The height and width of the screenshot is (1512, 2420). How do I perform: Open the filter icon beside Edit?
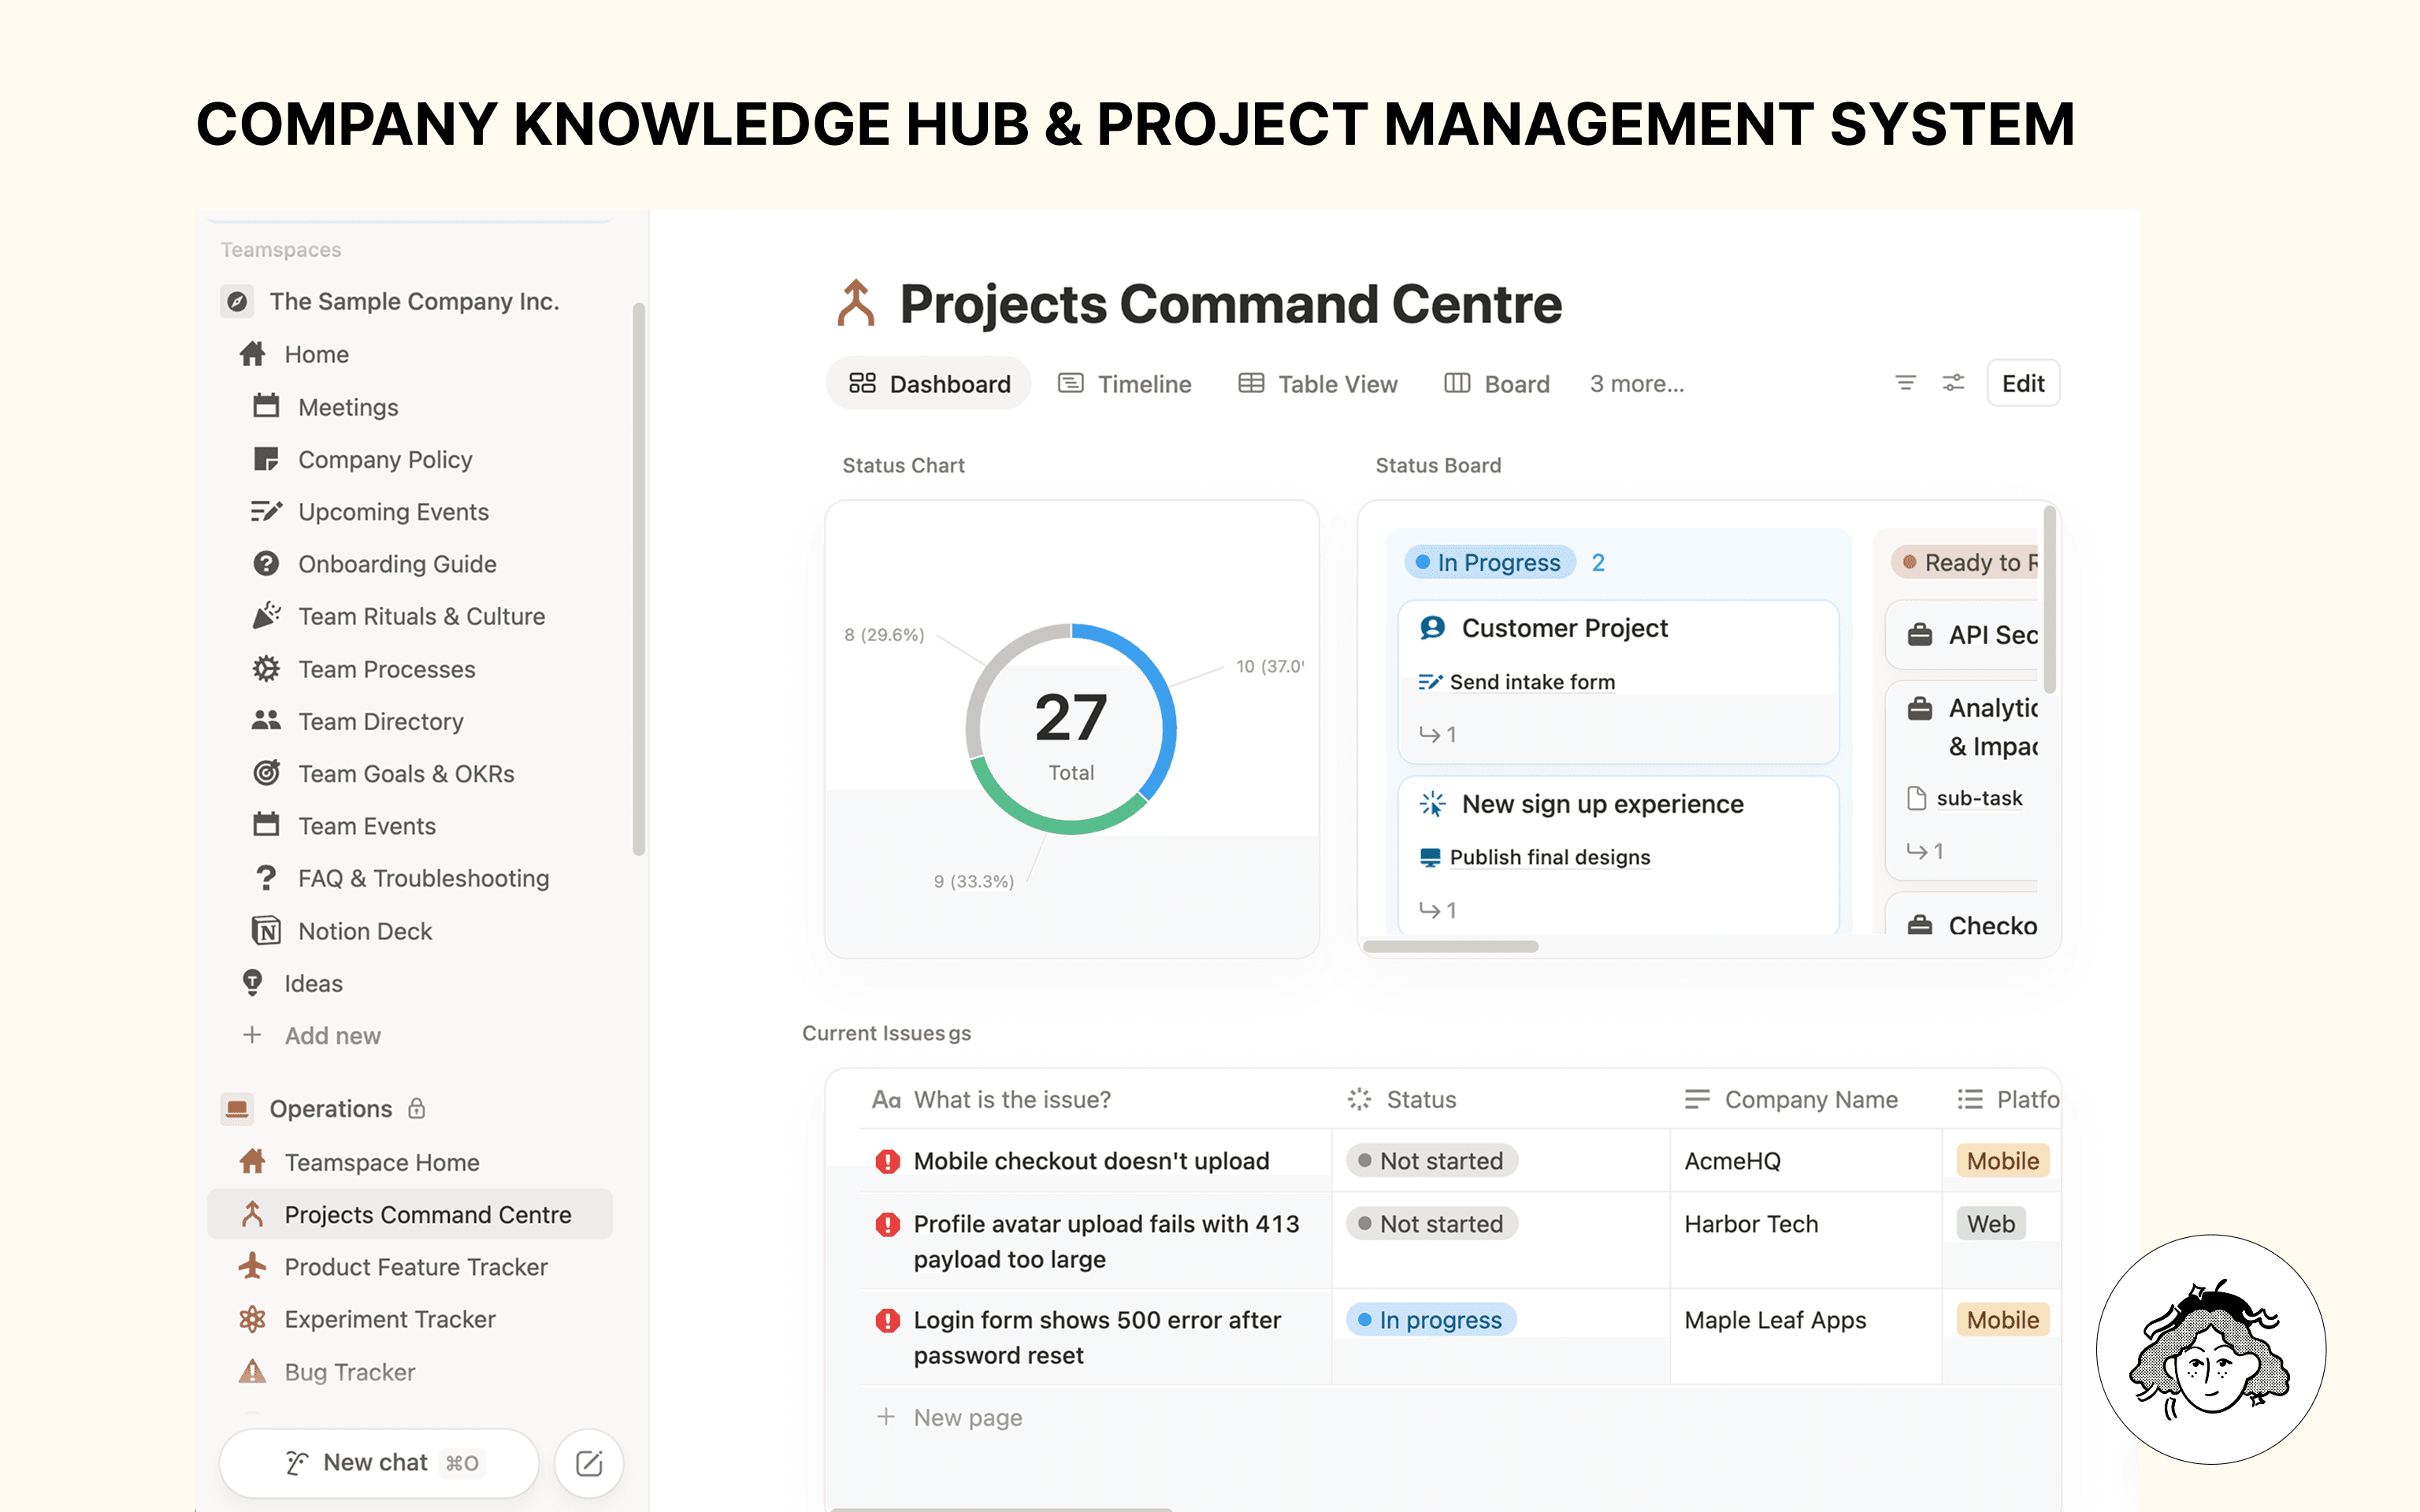tap(1905, 383)
